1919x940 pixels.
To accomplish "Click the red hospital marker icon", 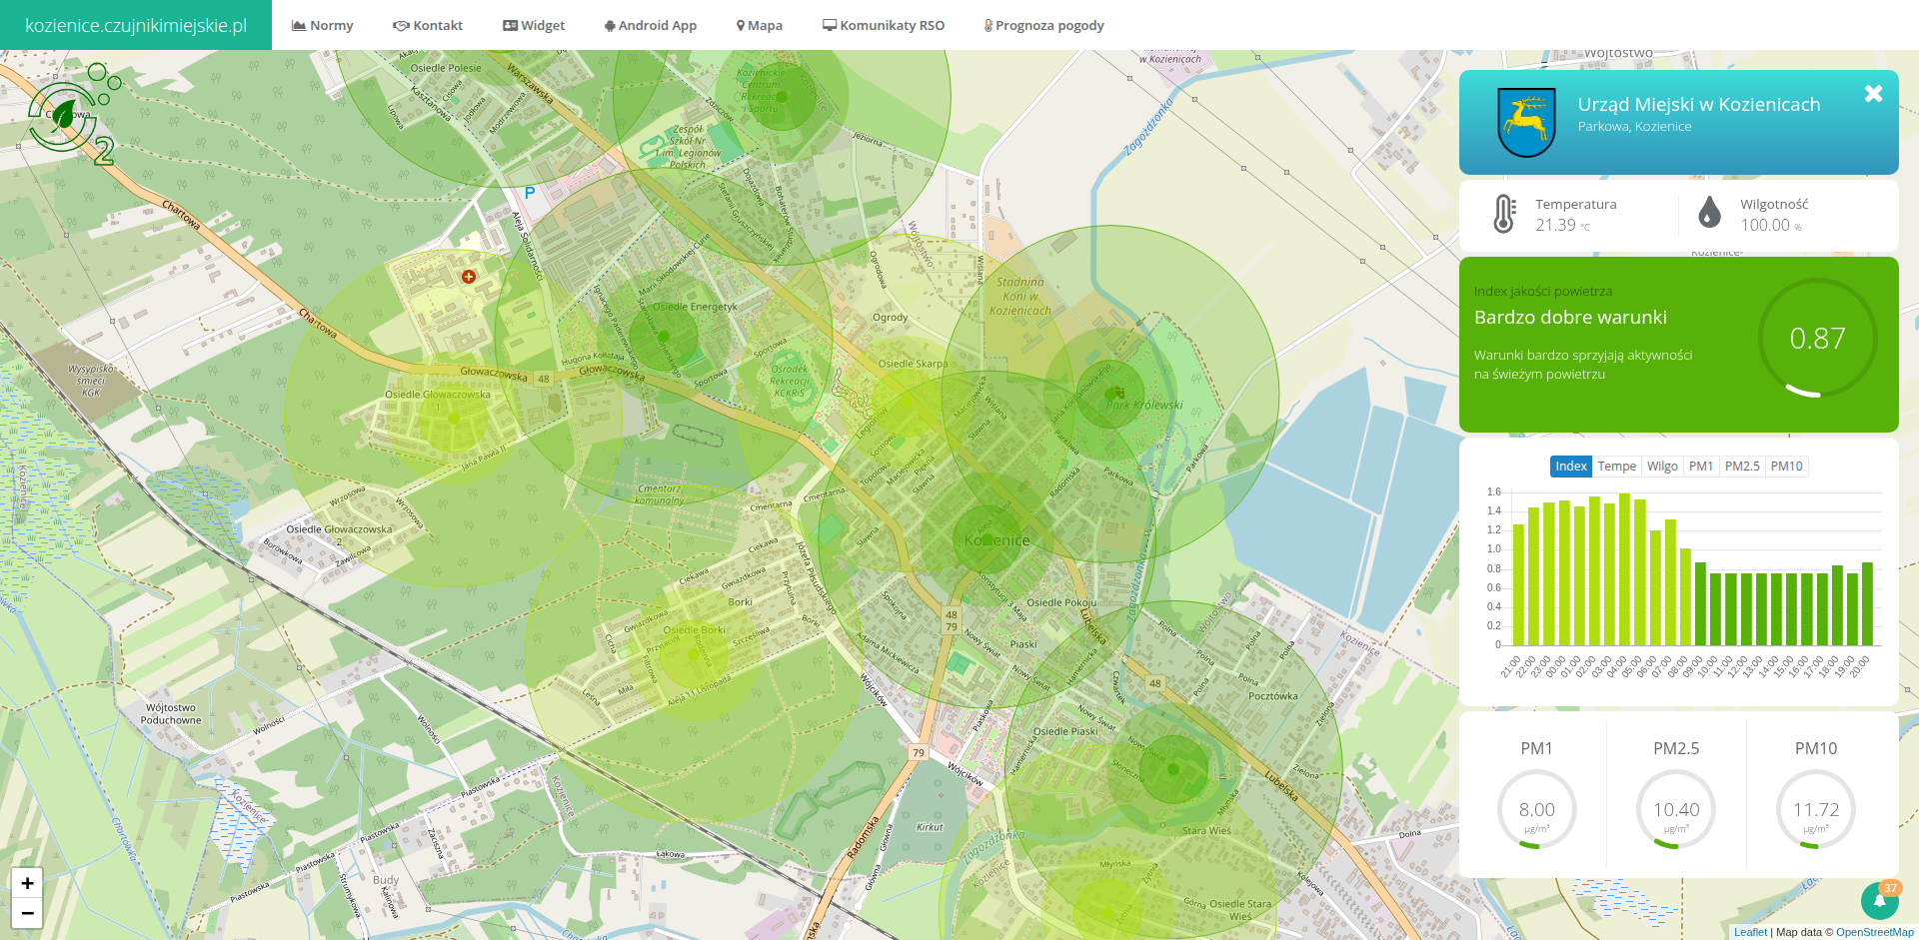I will click(469, 277).
